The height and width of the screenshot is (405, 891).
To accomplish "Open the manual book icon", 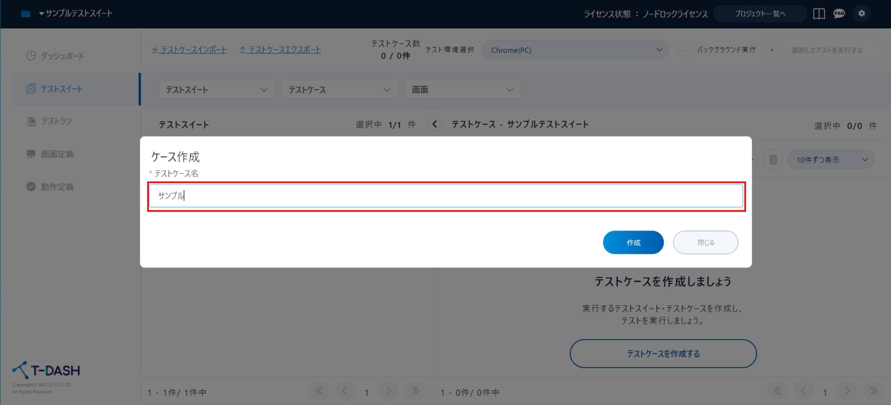I will (819, 14).
